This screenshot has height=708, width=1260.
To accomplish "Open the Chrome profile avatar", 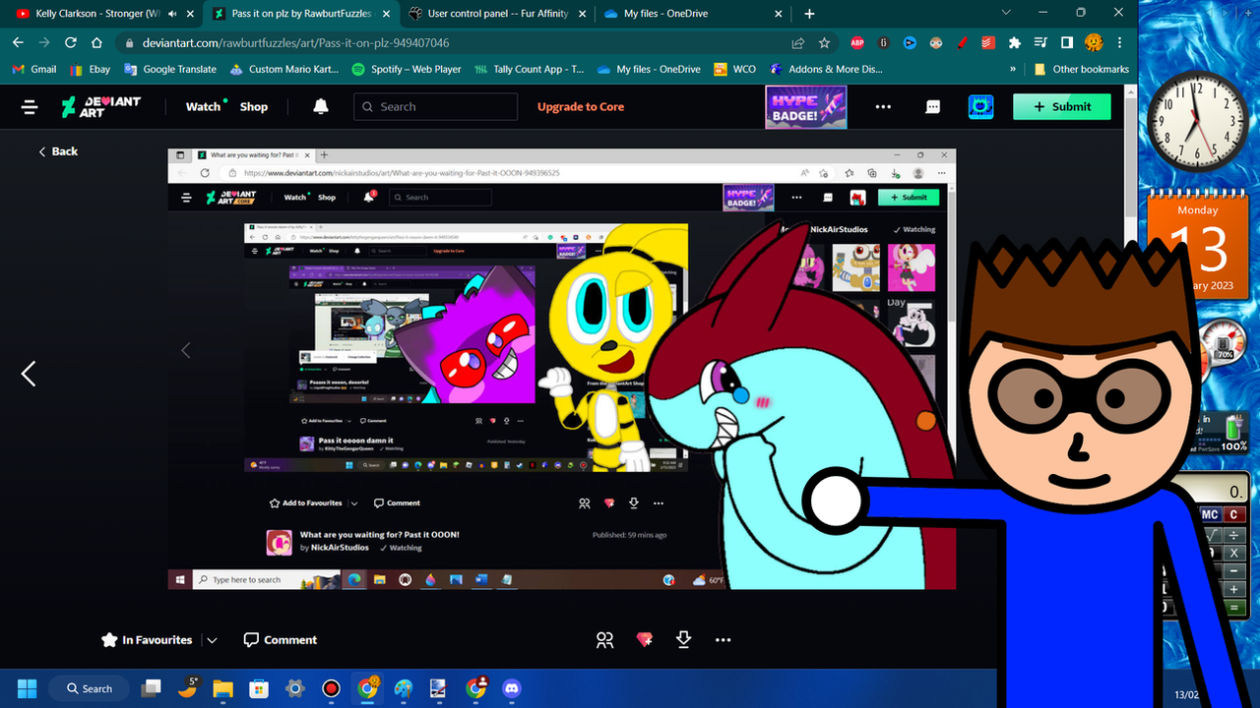I will 1094,43.
